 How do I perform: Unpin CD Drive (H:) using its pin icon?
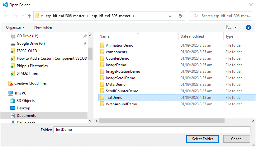[x=85, y=36]
